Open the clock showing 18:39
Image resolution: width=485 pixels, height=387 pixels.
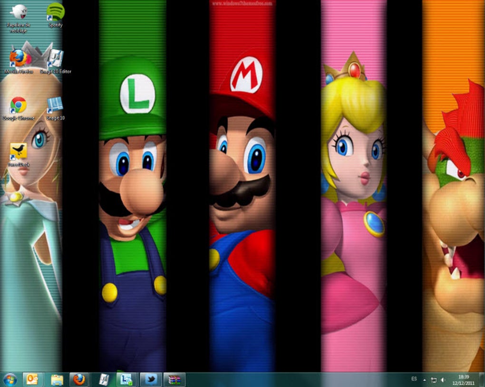pos(463,380)
